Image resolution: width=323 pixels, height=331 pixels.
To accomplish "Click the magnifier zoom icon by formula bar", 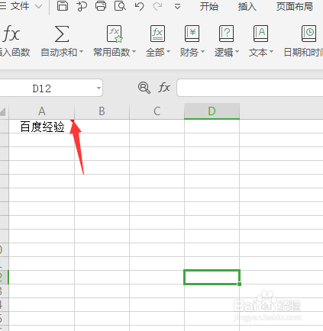I will click(x=144, y=88).
